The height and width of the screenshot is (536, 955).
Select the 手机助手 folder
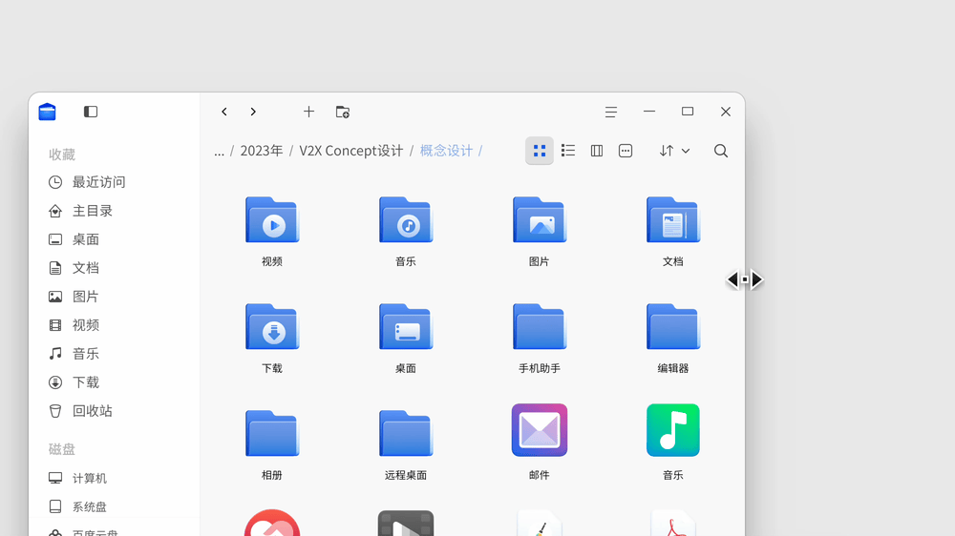point(540,327)
